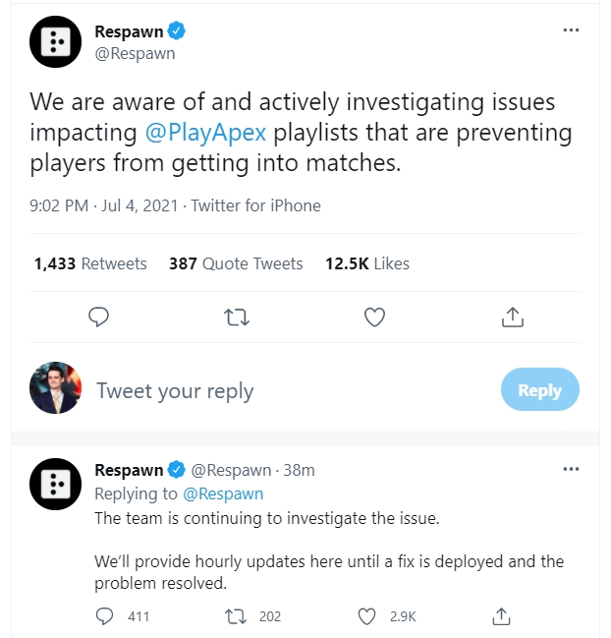Open more options menu on main tweet
Viewport: 611px width, 638px height.
pos(571,30)
